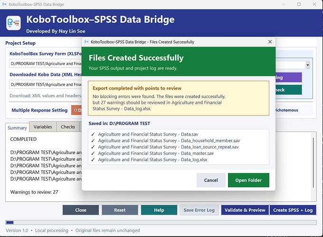Click the Data.sav file entry
This screenshot has width=323, height=237.
[148, 134]
